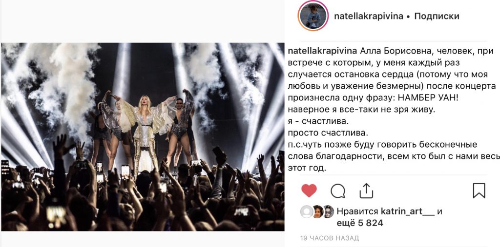Image resolution: width=500 pixels, height=247 pixels.
Task: Open the bold natellakrapivina username in caption
Action: tap(322, 52)
